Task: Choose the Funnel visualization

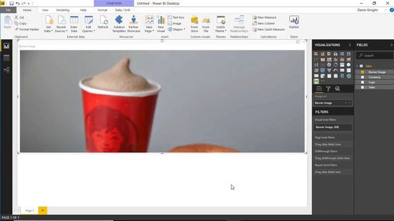Action: pyautogui.click(x=329, y=70)
